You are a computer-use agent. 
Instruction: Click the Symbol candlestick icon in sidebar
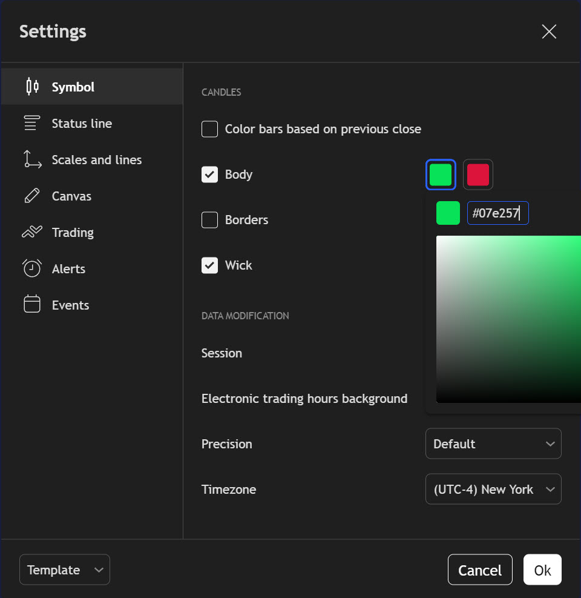32,87
